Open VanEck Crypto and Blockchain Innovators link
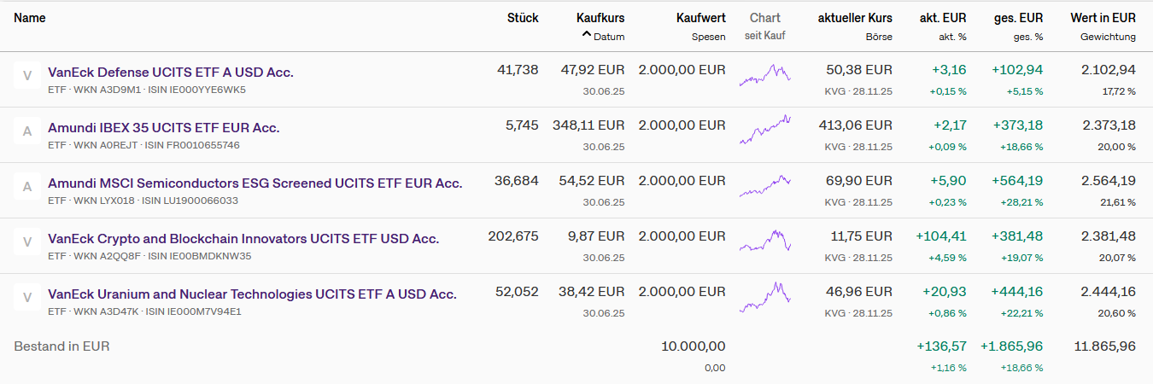Screen dimensions: 1153x384 click(243, 239)
